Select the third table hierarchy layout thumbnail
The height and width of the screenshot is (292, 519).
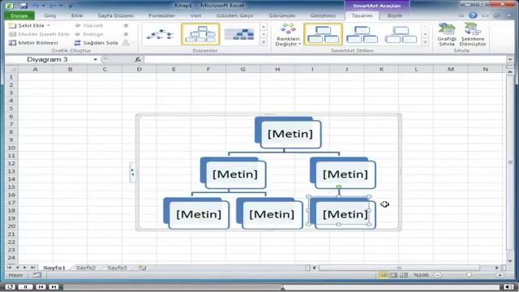[x=239, y=34]
